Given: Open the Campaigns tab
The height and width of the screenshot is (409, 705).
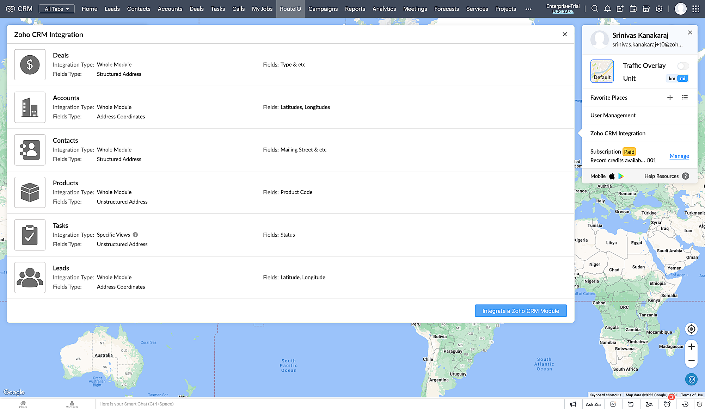Looking at the screenshot, I should click(323, 9).
